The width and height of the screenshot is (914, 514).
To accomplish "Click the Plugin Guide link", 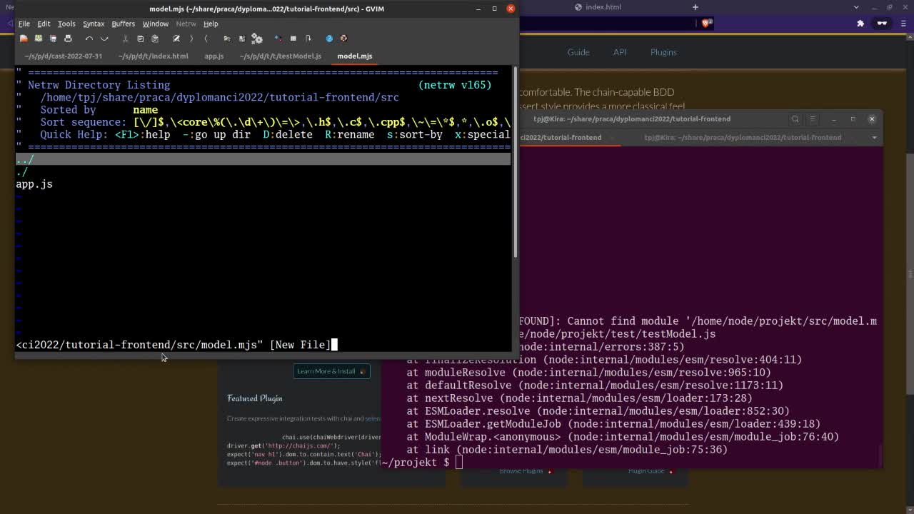I will [x=646, y=471].
